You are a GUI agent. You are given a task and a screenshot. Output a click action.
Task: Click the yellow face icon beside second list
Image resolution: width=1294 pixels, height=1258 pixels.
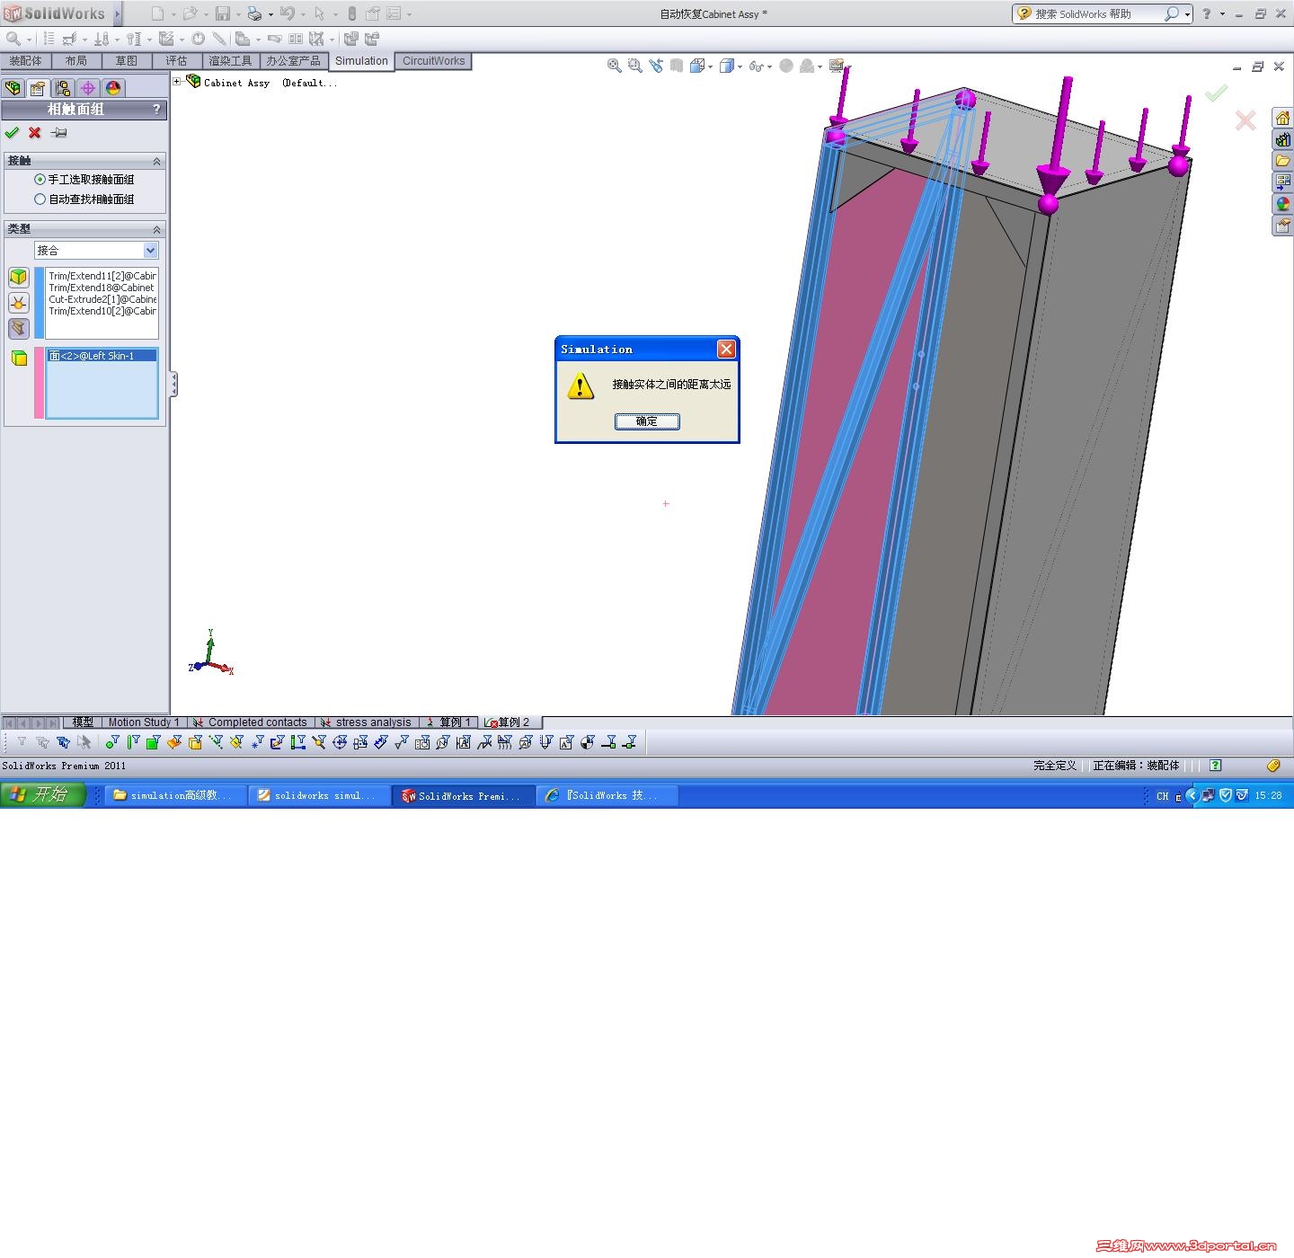19,359
